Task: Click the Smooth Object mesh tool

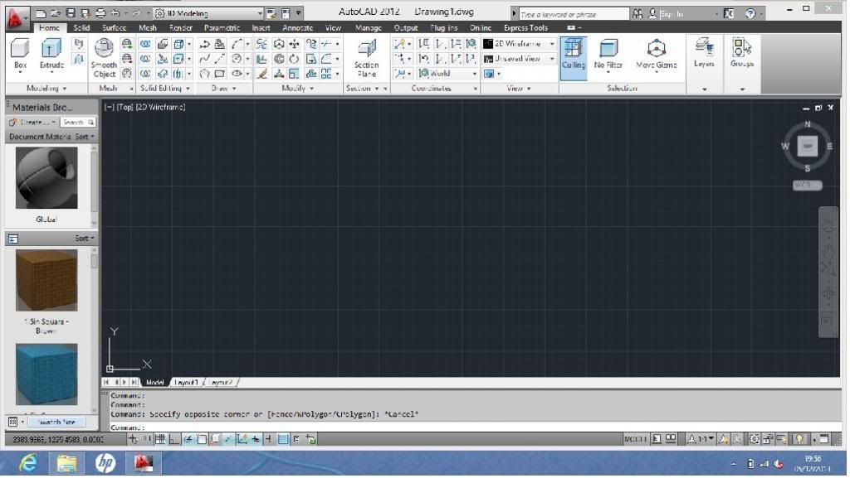Action: (104, 58)
